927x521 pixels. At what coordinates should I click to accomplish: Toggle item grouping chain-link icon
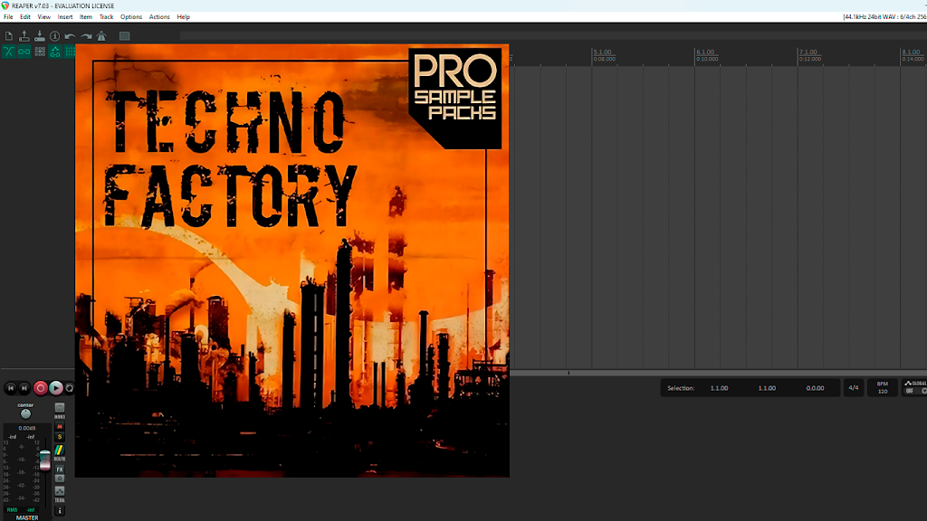point(24,52)
